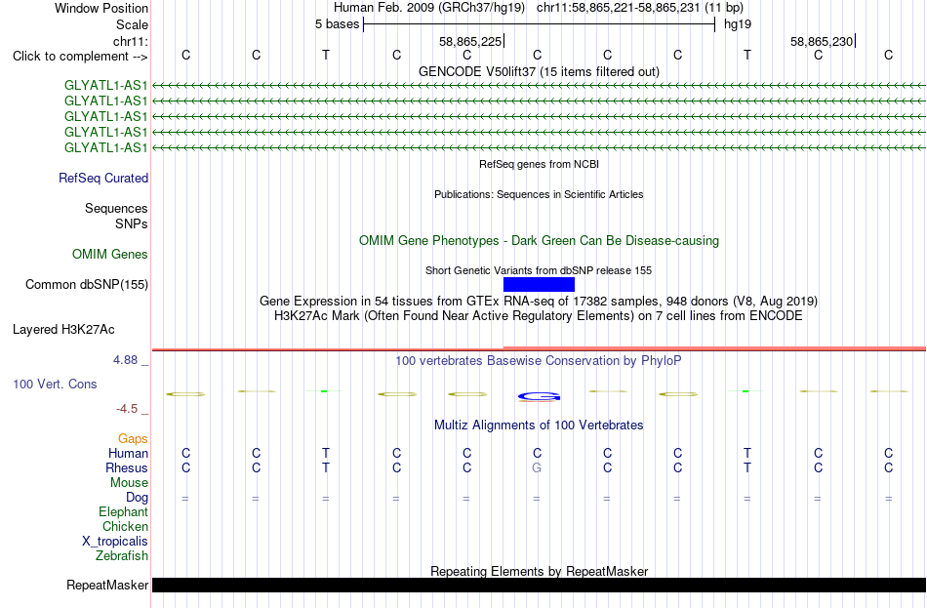Click the 58,865,230 position marker
This screenshot has width=927, height=608.
[822, 41]
